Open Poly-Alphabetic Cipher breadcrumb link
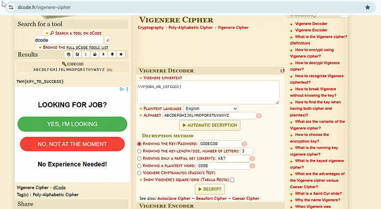 [190, 28]
